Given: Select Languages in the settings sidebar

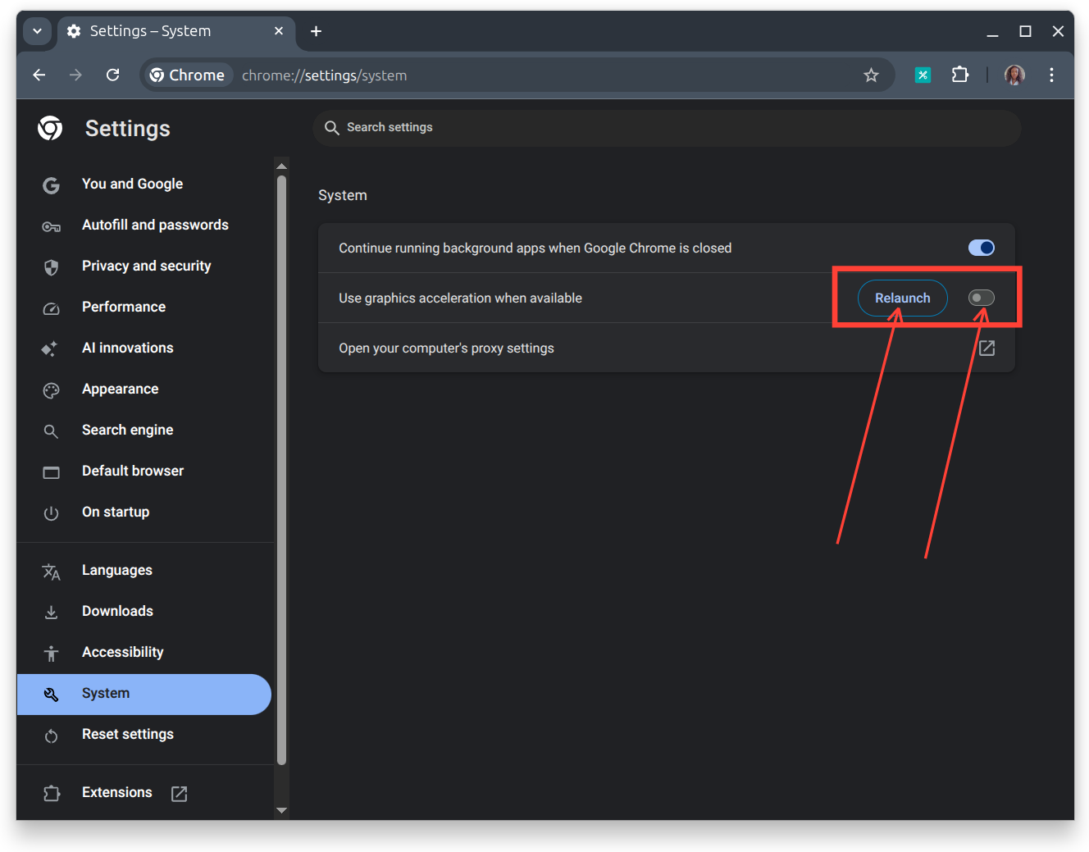Looking at the screenshot, I should [x=116, y=570].
